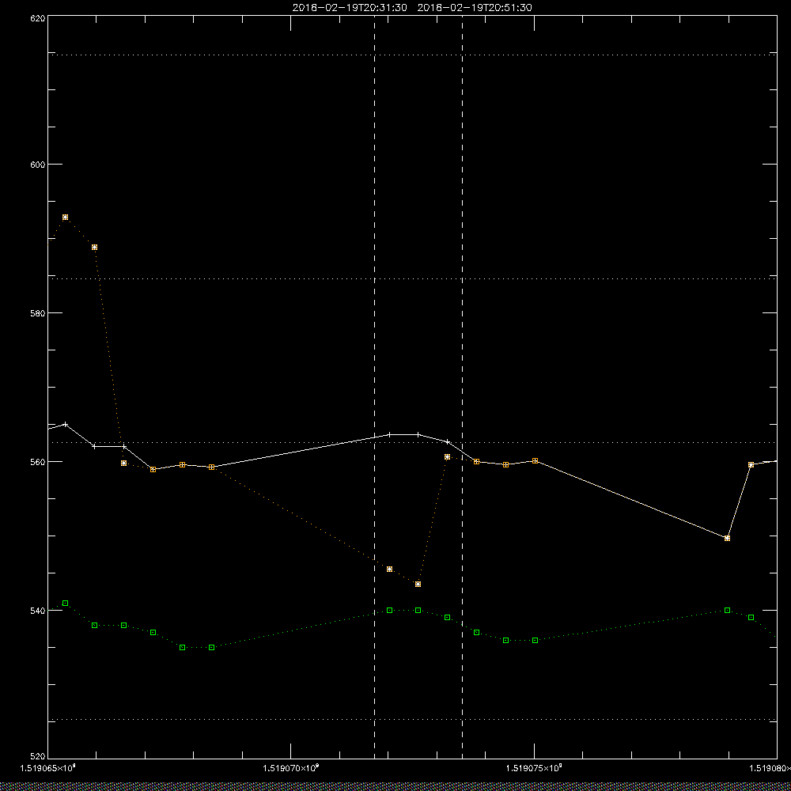Pick the white plus marker peak near 565
The image size is (791, 791).
pyautogui.click(x=65, y=424)
